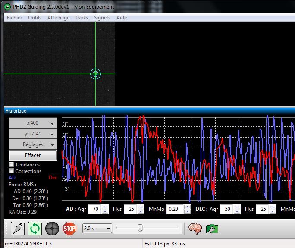Click the blue AD legend label
The width and height of the screenshot is (295, 248).
(12, 177)
